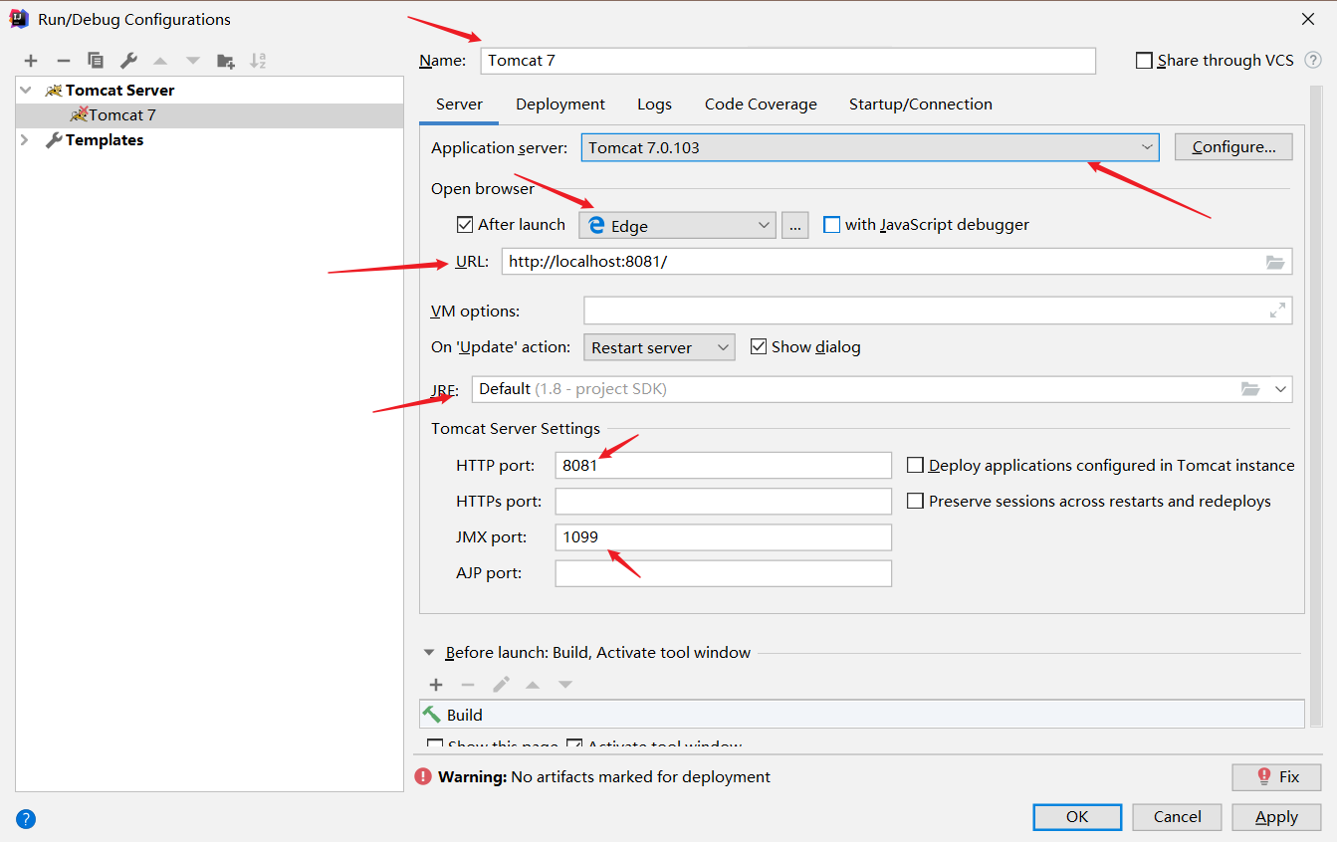The image size is (1337, 842).
Task: Collapse the Tomcat Server tree node
Action: tap(25, 90)
